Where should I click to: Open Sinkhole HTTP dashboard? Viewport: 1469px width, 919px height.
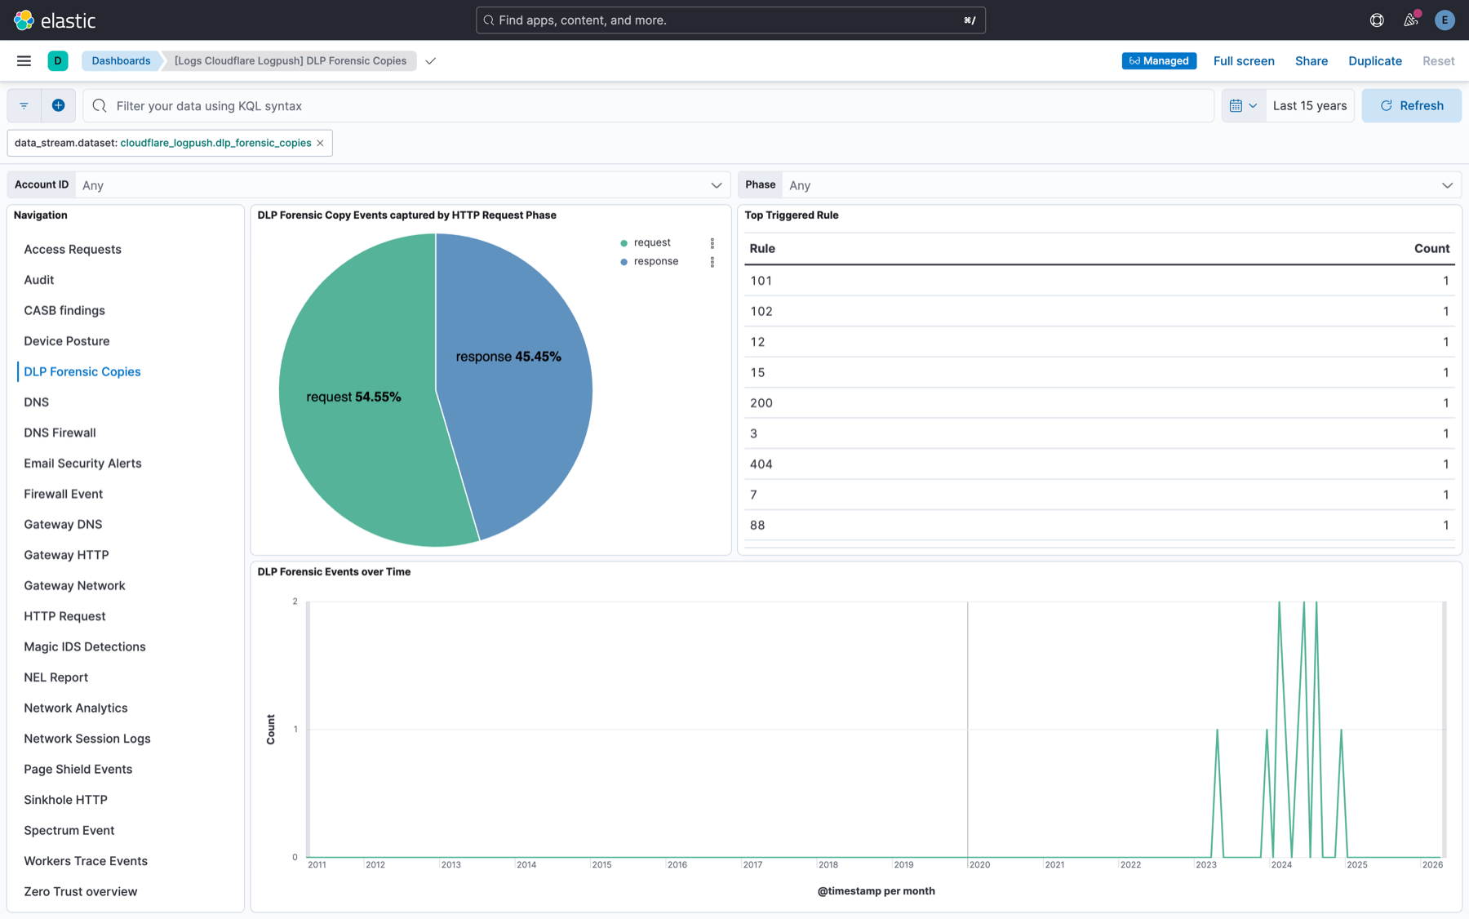(x=66, y=800)
